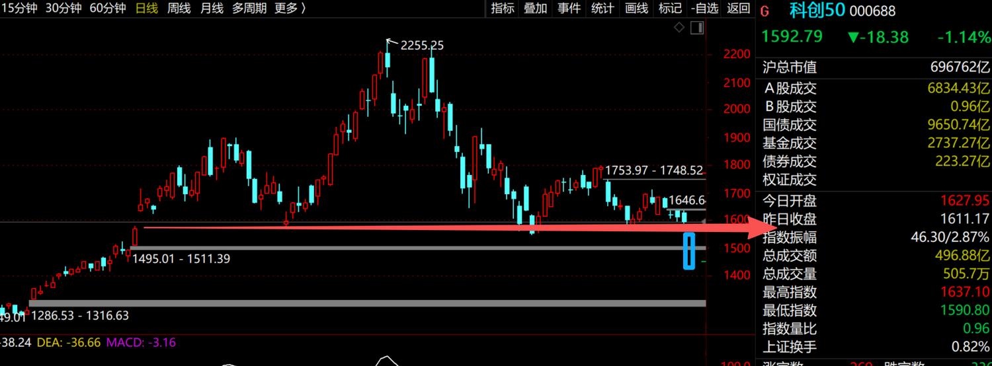
Task: Open the 多周期 multi-period view
Action: [249, 8]
